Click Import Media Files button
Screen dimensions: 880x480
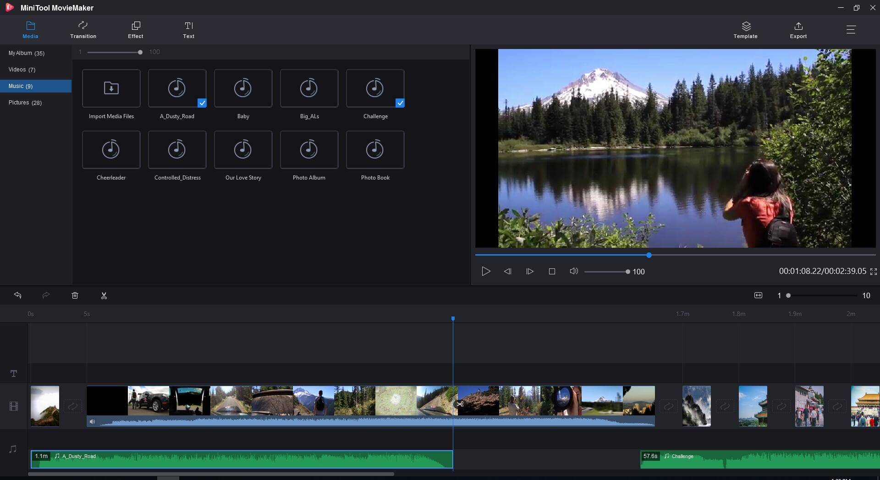click(x=111, y=88)
